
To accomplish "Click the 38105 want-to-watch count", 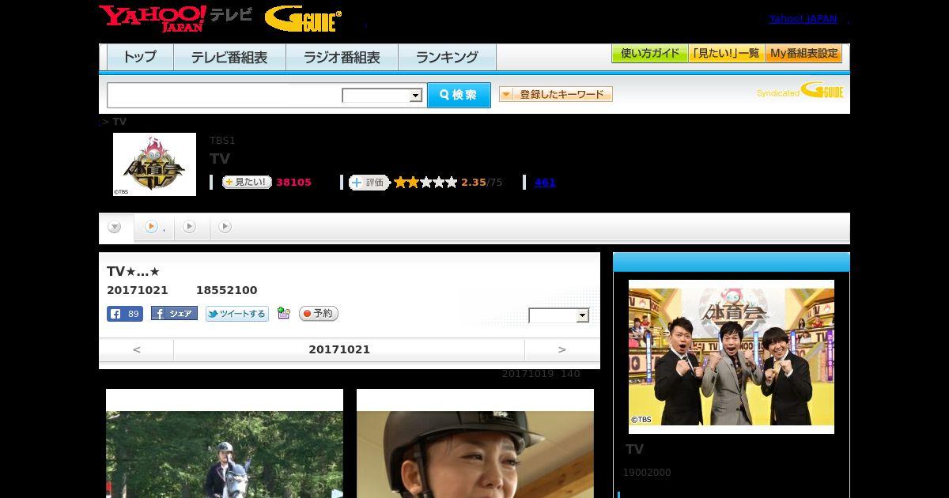I will (294, 183).
